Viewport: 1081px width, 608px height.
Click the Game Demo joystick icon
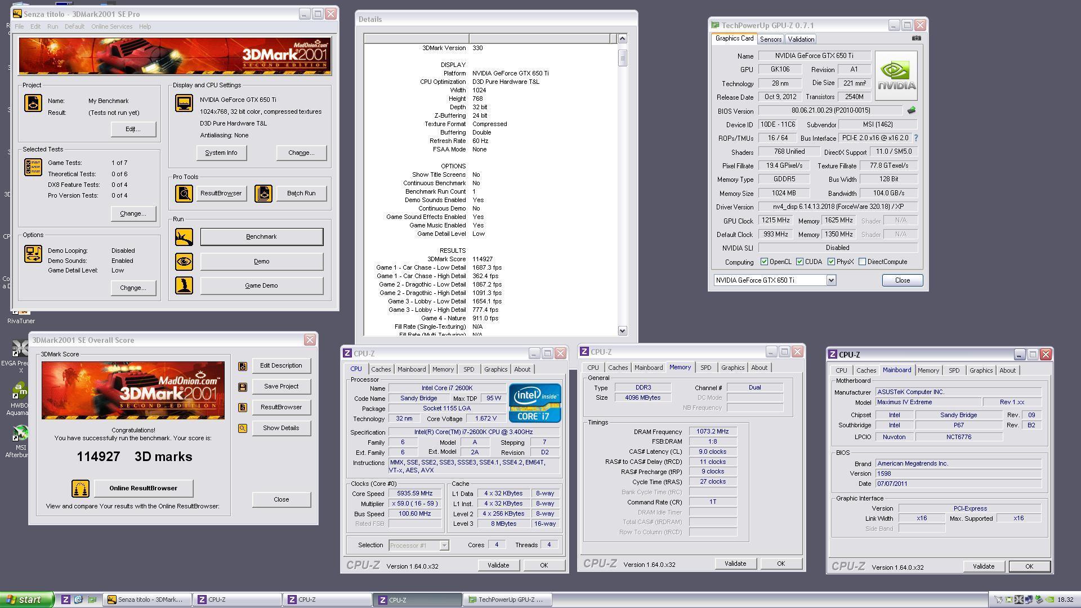tap(184, 285)
